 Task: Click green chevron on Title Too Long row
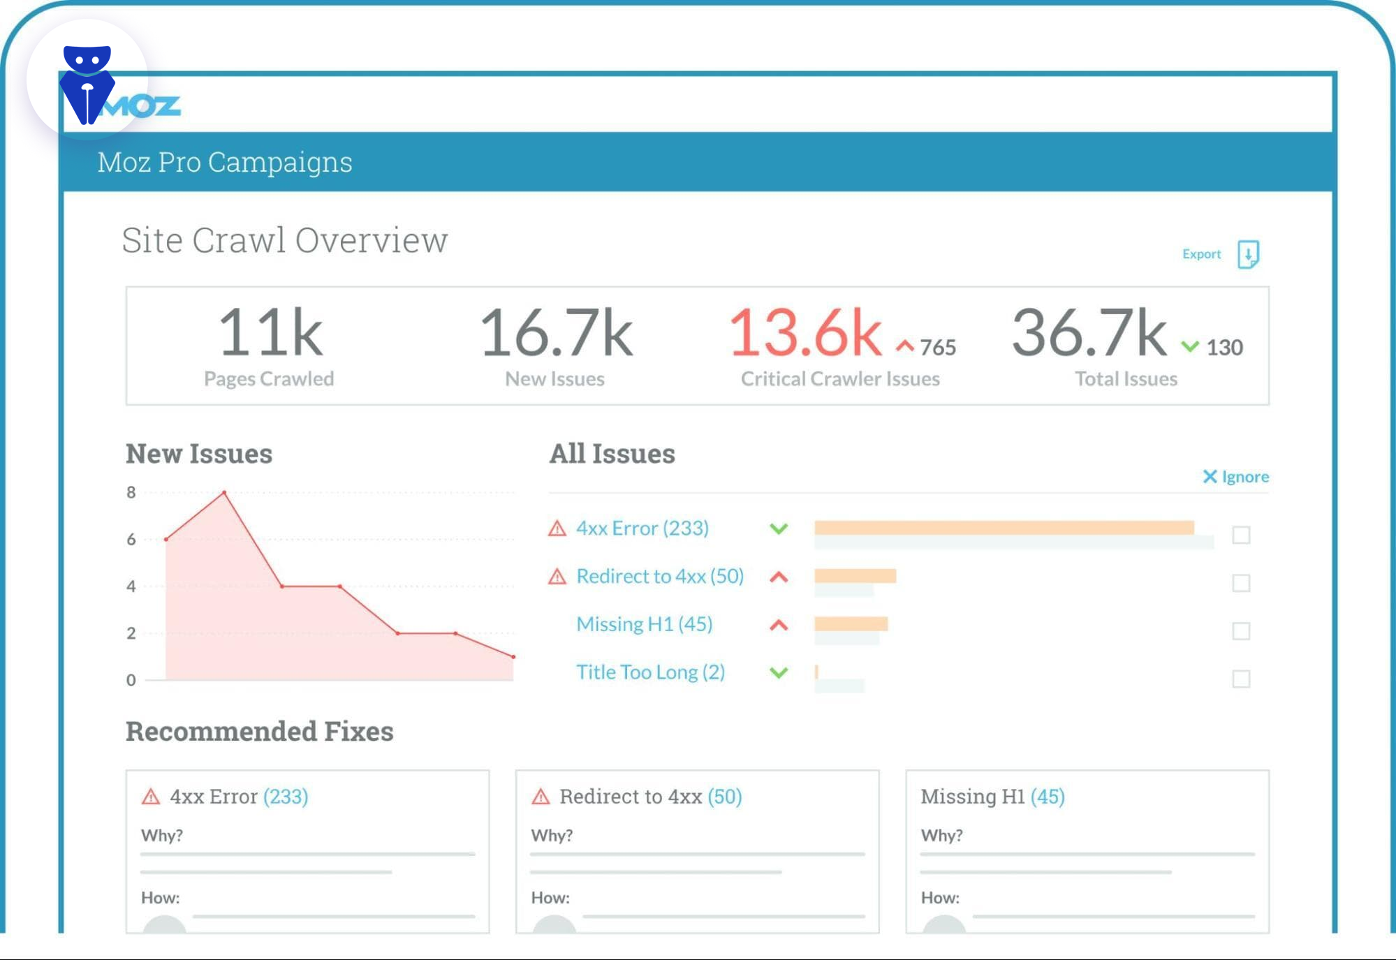coord(779,672)
